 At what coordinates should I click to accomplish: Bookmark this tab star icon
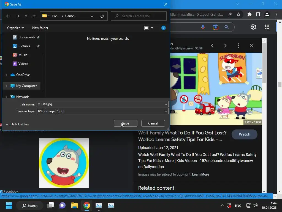(238, 14)
